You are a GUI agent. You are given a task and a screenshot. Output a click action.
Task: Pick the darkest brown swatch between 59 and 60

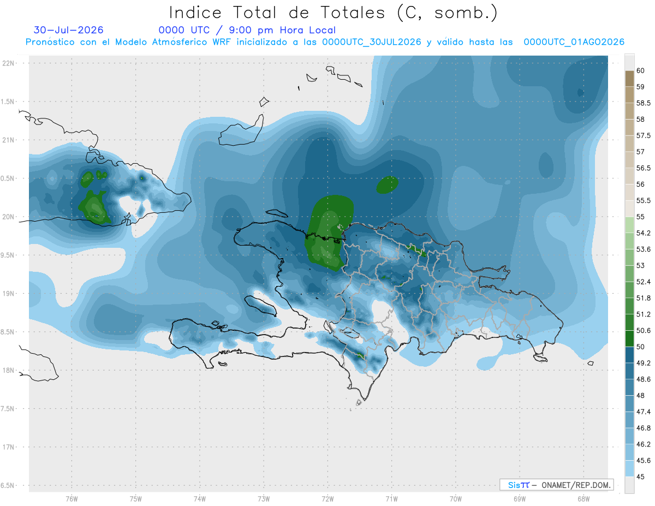[629, 79]
